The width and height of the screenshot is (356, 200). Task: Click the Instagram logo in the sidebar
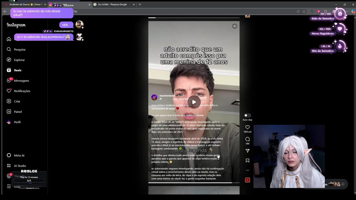(16, 25)
